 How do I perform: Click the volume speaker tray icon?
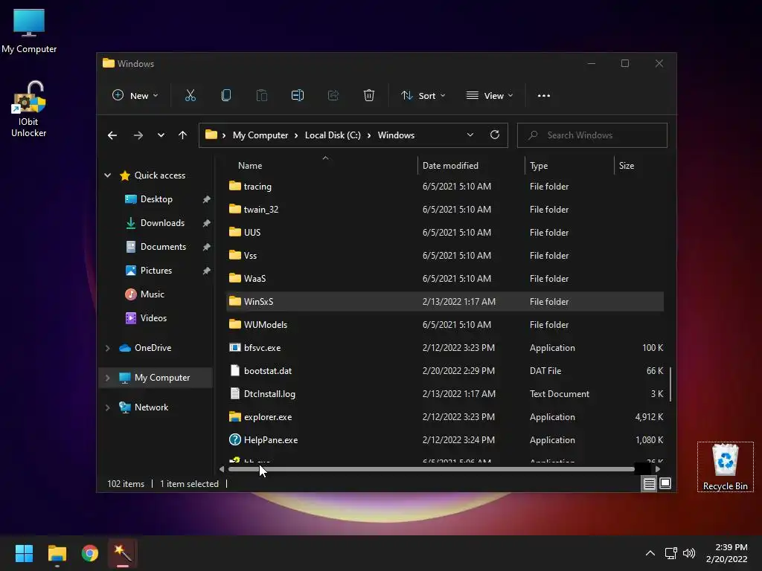pyautogui.click(x=689, y=553)
